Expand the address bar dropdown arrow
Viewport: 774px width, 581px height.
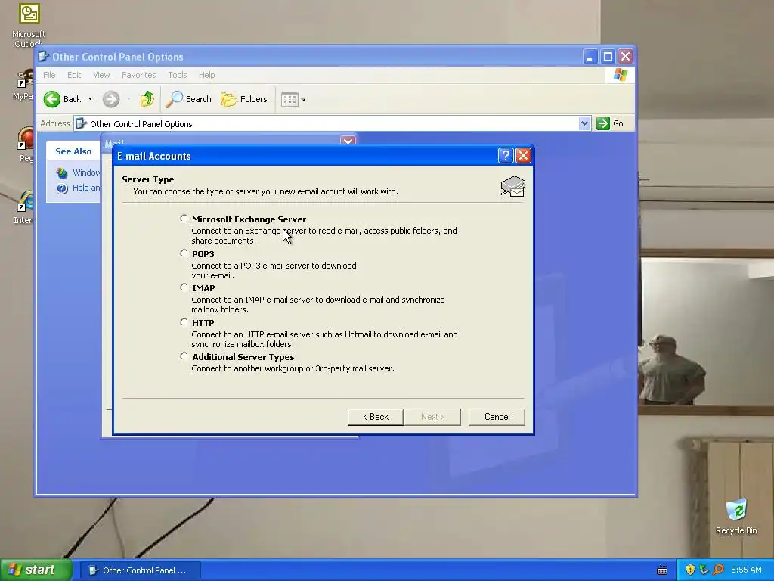tap(584, 123)
